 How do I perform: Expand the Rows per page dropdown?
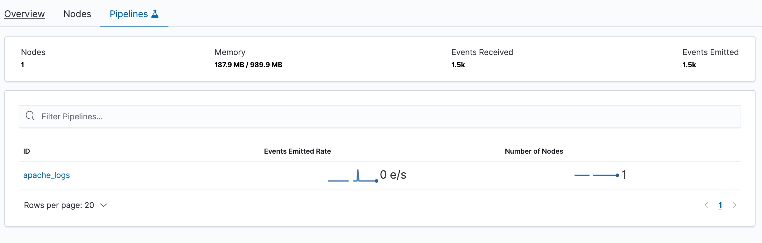66,205
